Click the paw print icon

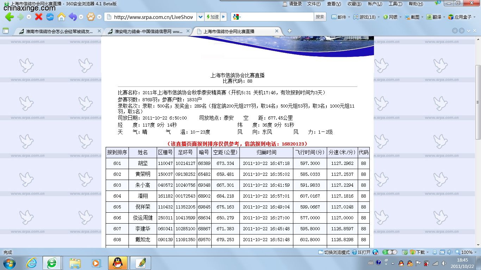click(x=91, y=17)
